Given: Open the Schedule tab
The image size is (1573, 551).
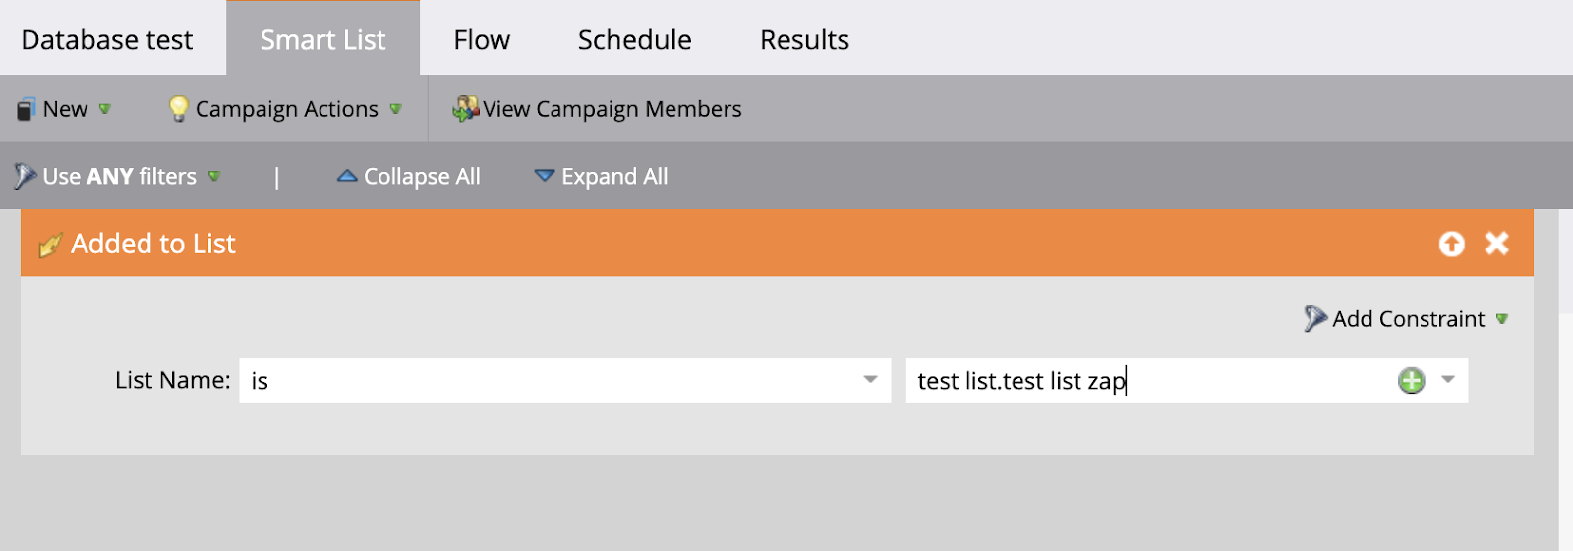Looking at the screenshot, I should [x=634, y=40].
